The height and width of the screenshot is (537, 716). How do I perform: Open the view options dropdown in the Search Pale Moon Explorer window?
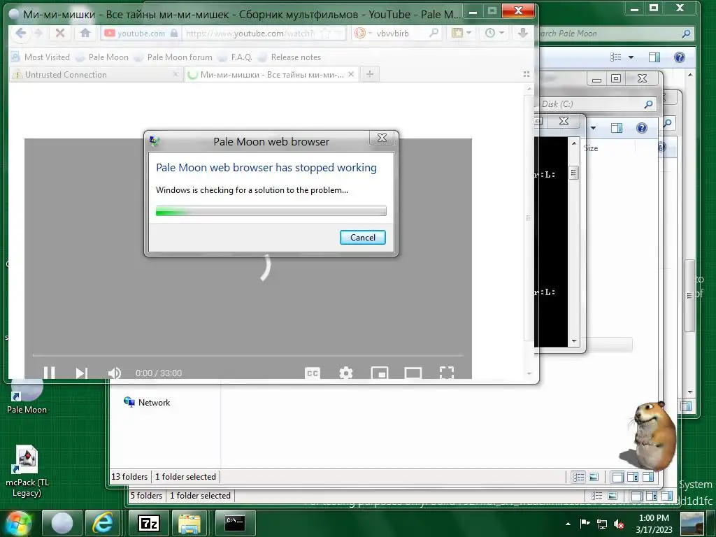click(x=631, y=57)
